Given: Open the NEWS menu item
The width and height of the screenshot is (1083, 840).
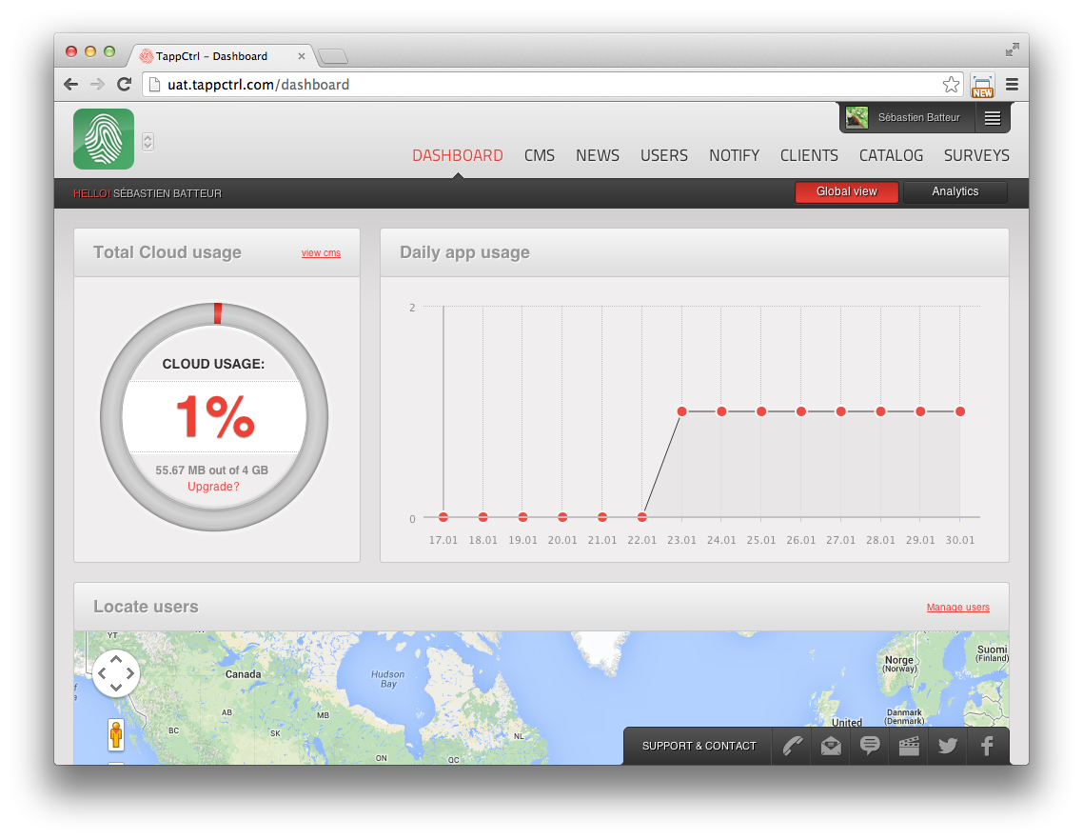Looking at the screenshot, I should pos(598,155).
